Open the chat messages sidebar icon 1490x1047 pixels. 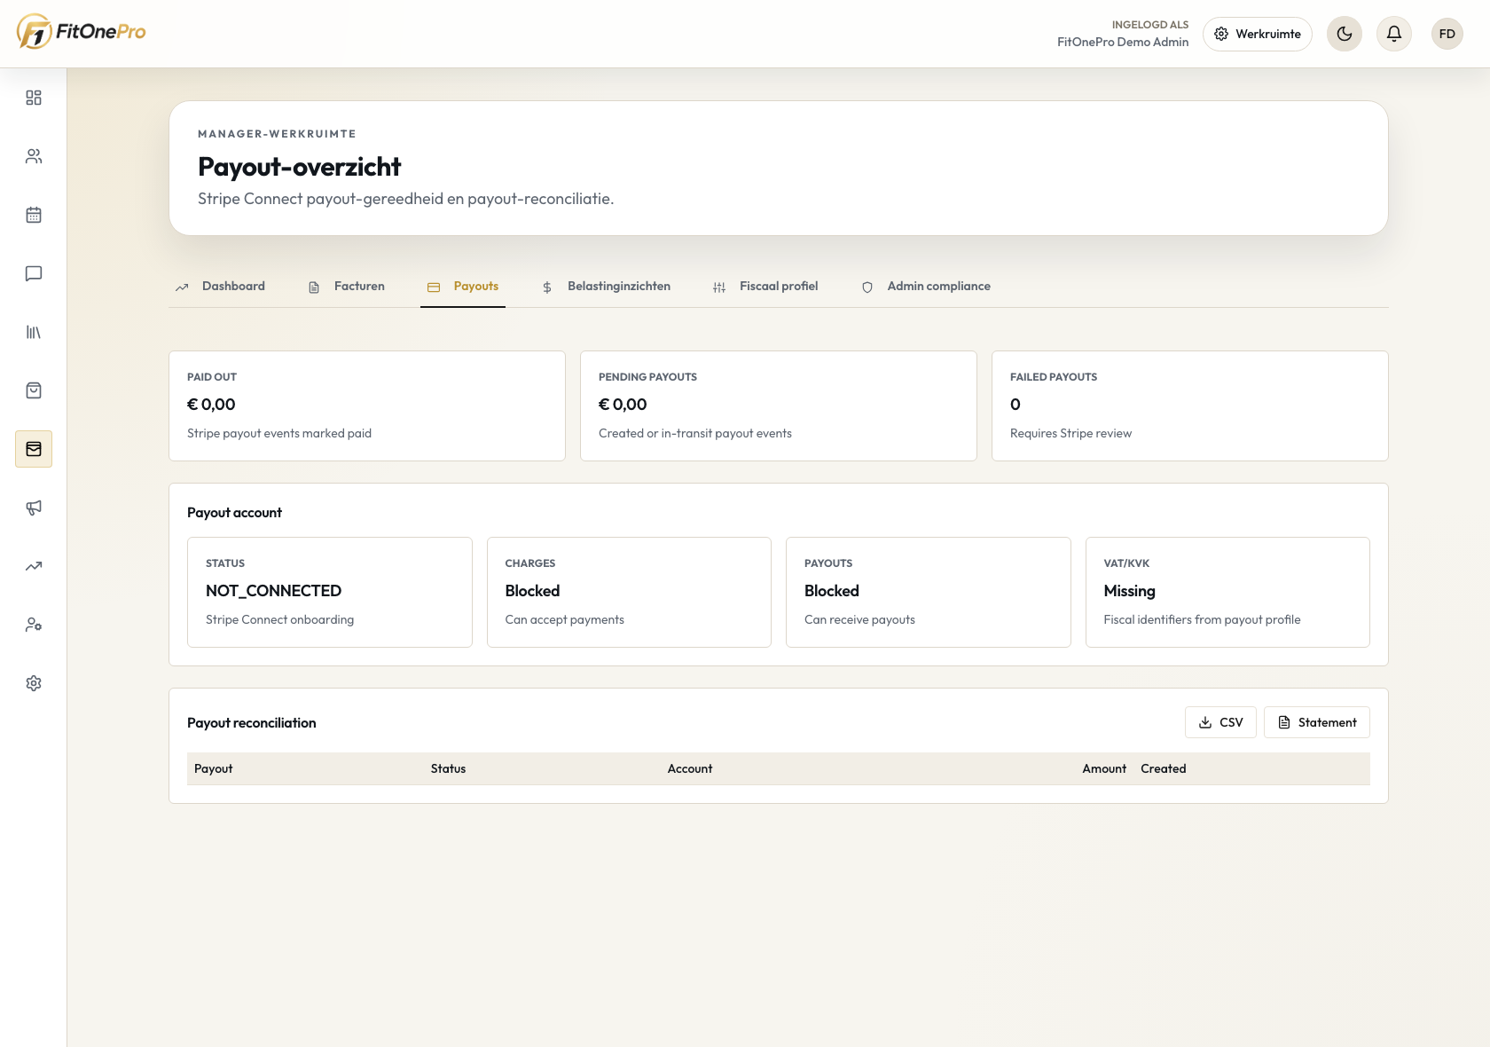point(34,273)
